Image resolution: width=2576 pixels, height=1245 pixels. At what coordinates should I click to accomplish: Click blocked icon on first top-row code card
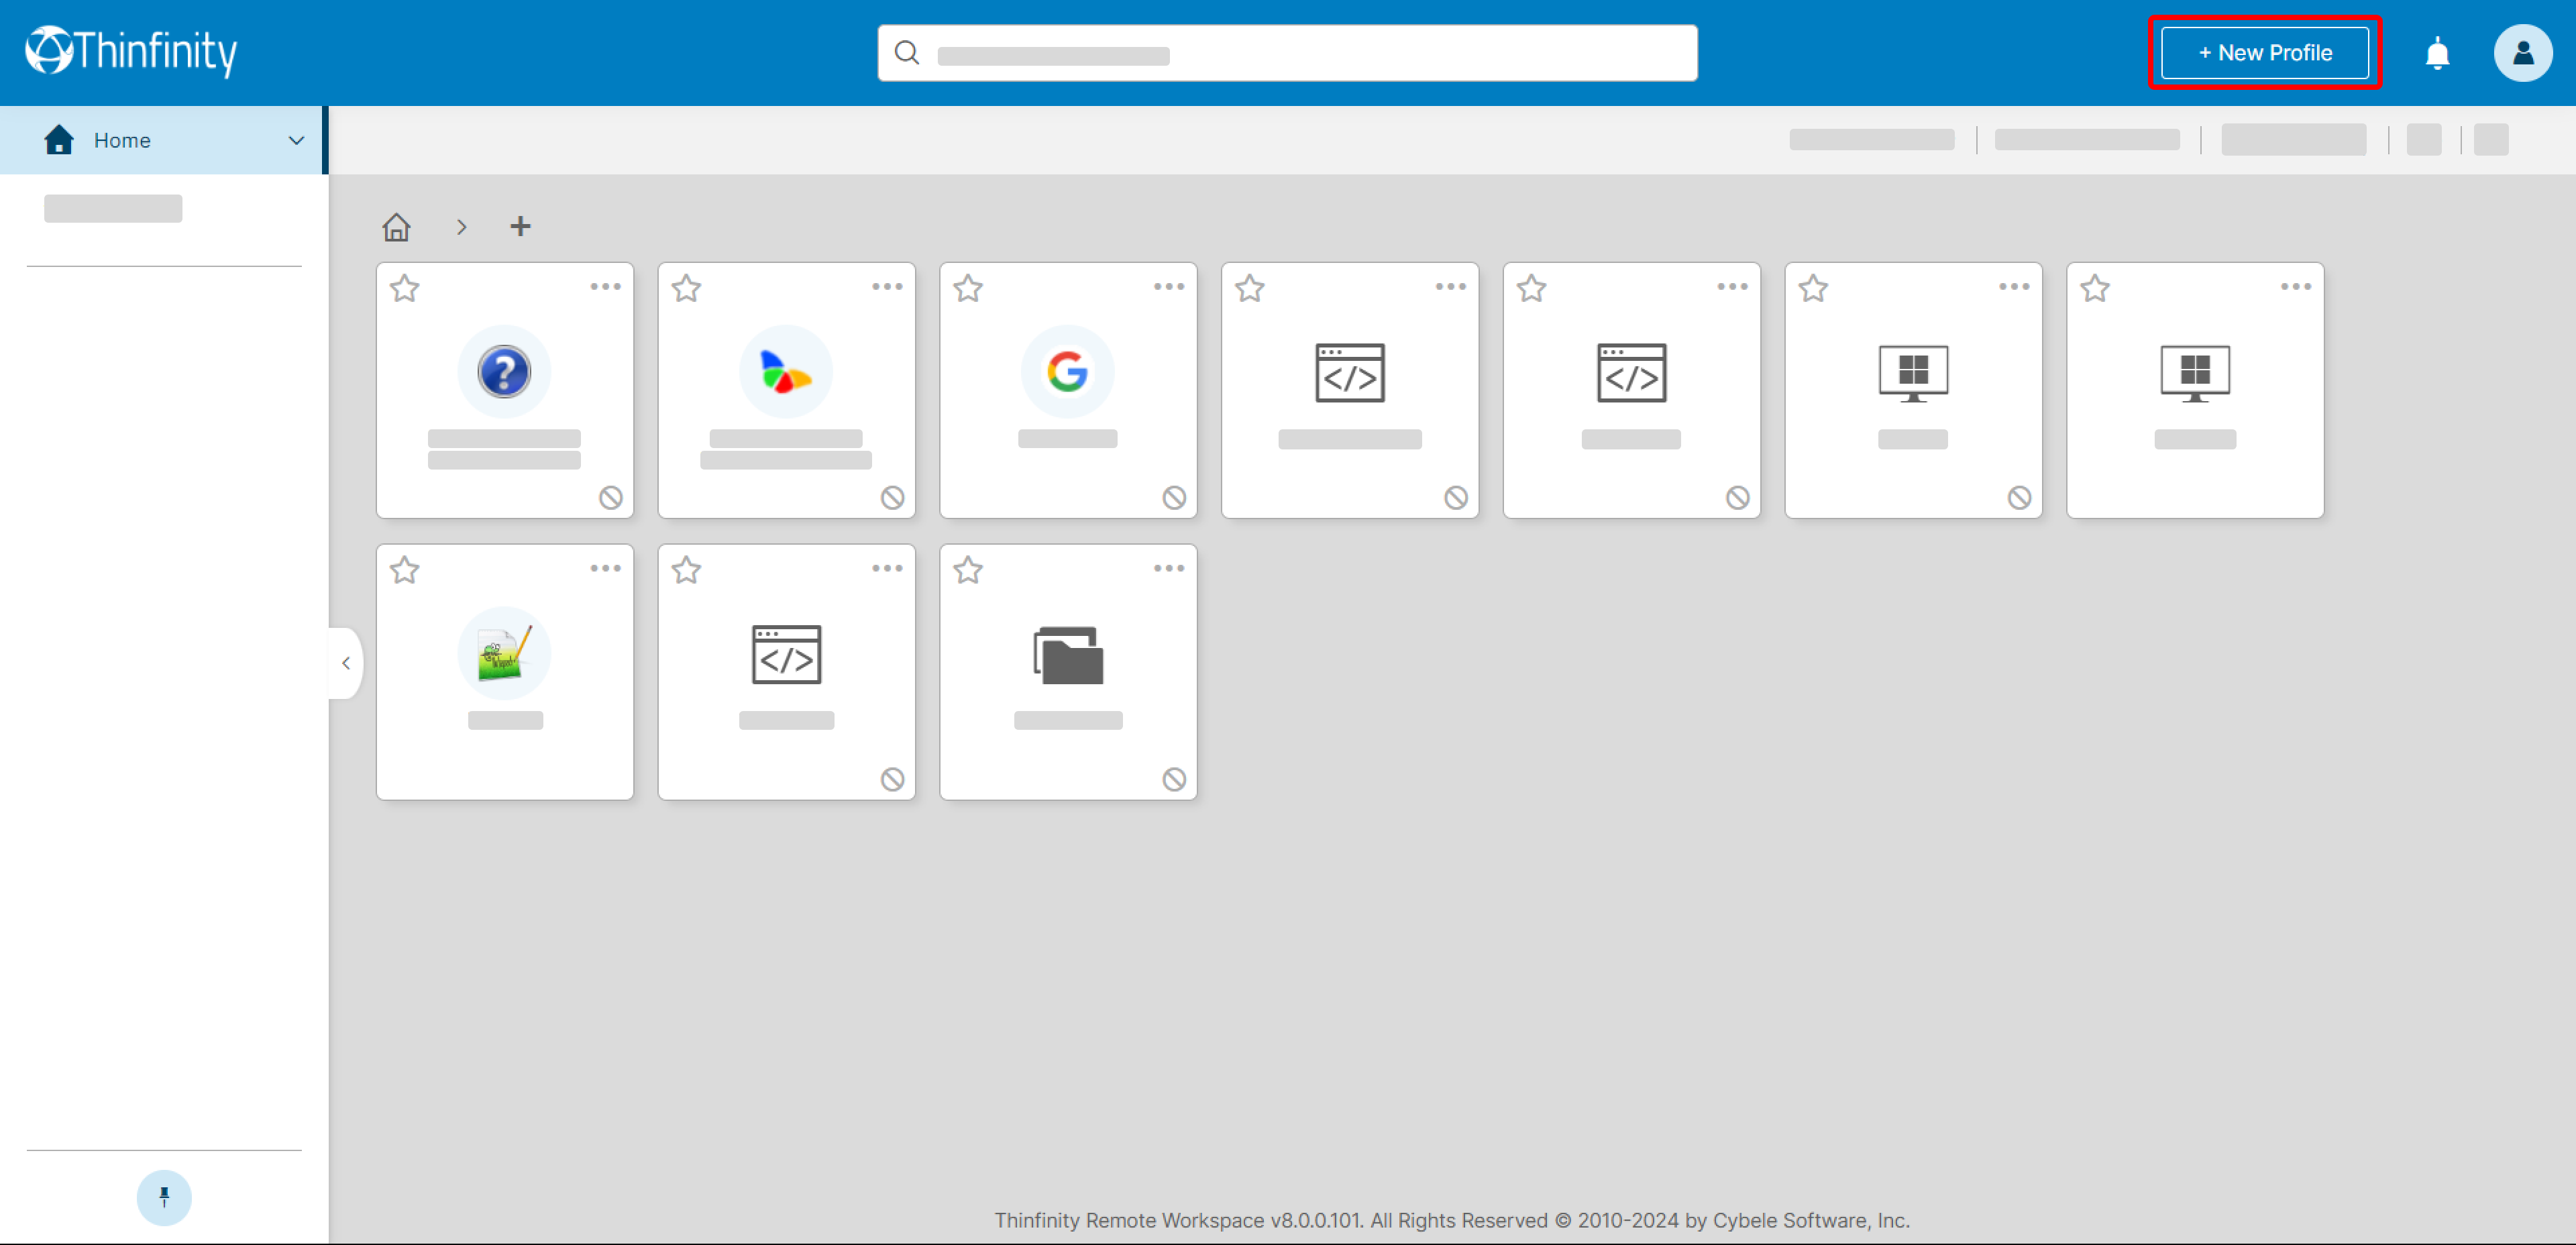pos(1457,498)
